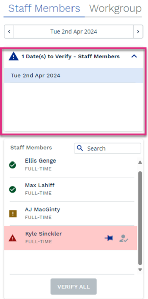Click into the staff Search field
Screen dimensions: 148x299
pyautogui.click(x=107, y=148)
